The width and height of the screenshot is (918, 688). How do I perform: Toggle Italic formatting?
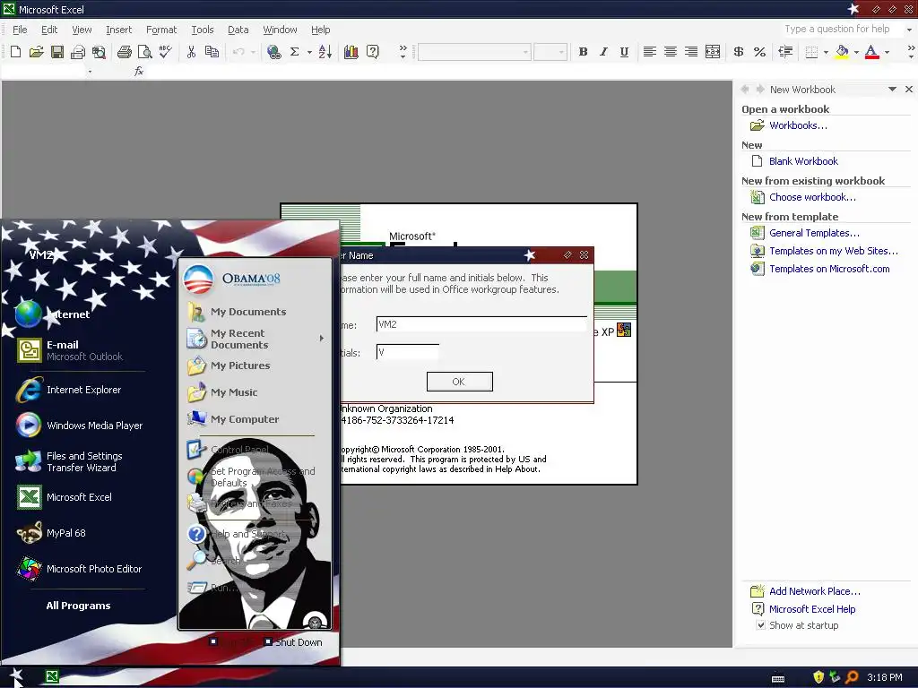pos(603,52)
